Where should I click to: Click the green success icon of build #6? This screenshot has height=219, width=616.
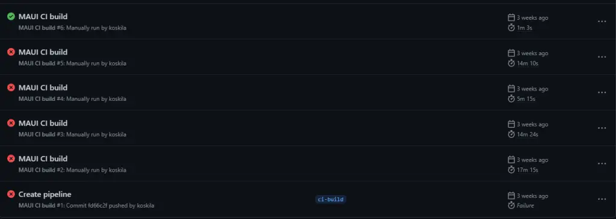[11, 16]
